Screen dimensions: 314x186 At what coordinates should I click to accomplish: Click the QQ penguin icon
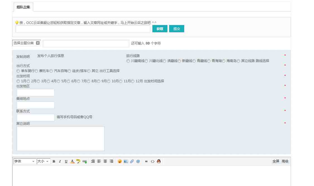coord(159,161)
